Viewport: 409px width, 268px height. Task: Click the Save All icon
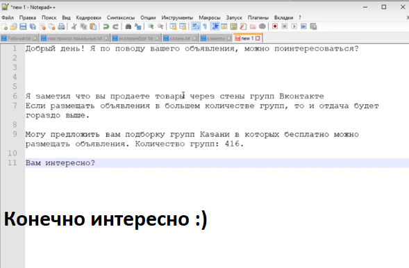tap(33, 26)
